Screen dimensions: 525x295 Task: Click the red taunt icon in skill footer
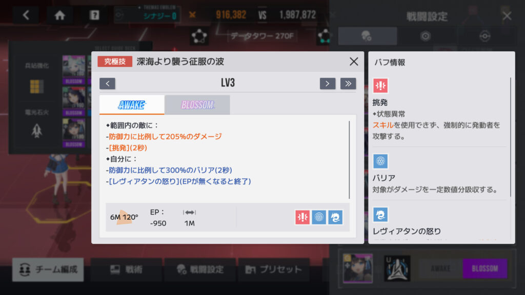point(302,217)
